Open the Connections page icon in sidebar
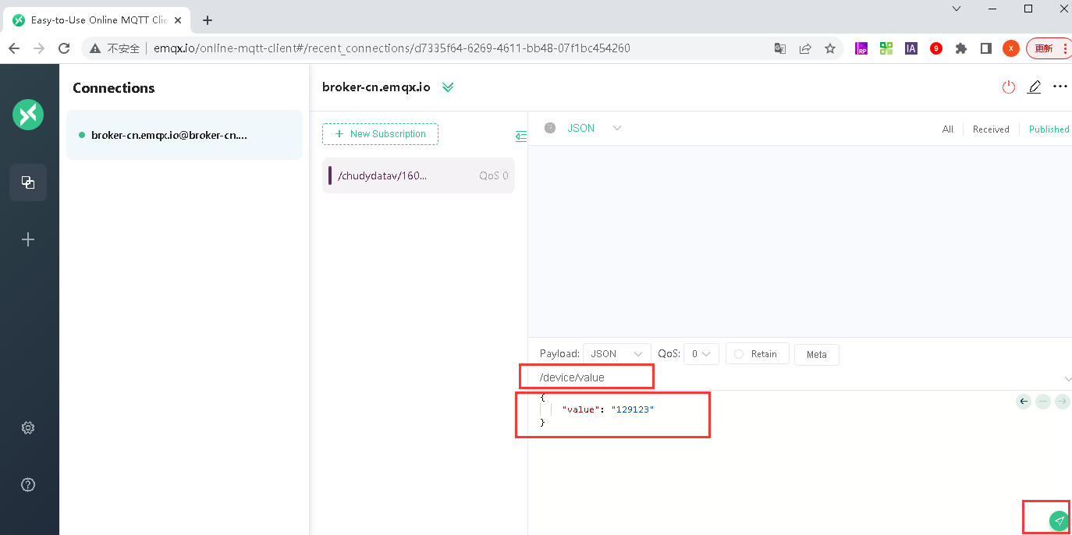 click(28, 182)
